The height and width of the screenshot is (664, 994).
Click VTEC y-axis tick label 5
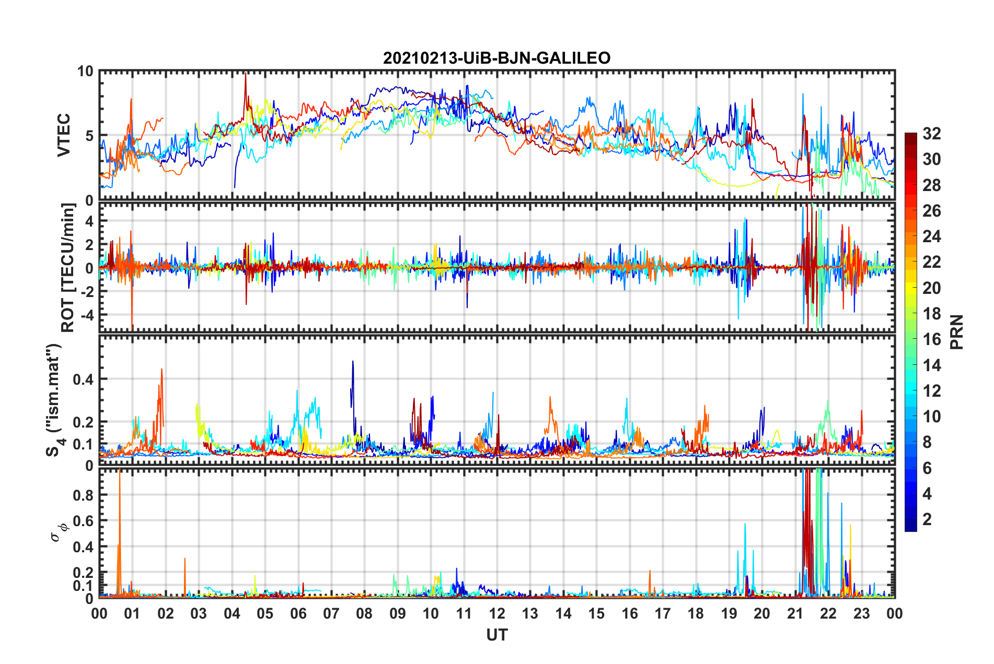tap(90, 136)
